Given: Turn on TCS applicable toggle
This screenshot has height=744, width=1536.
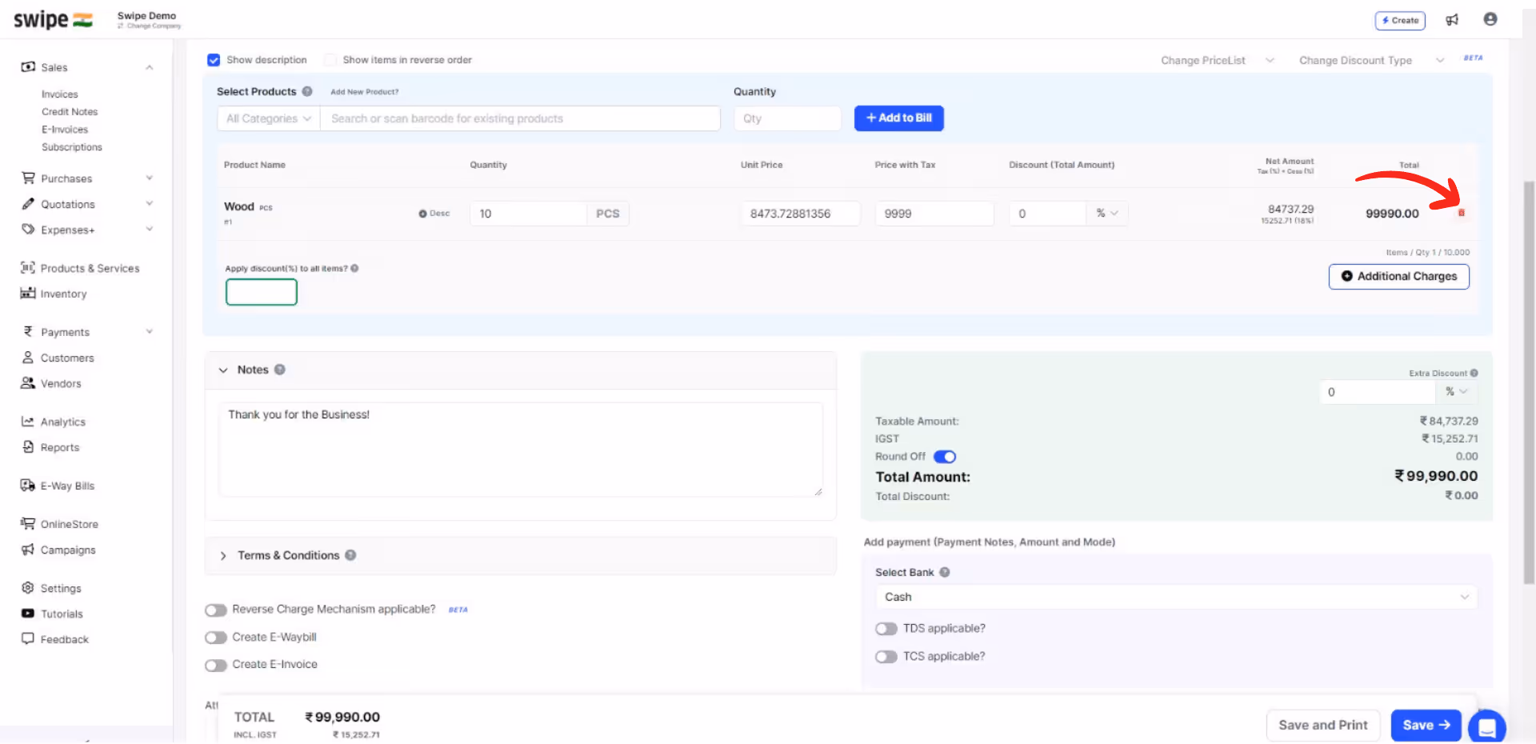Looking at the screenshot, I should pos(886,657).
